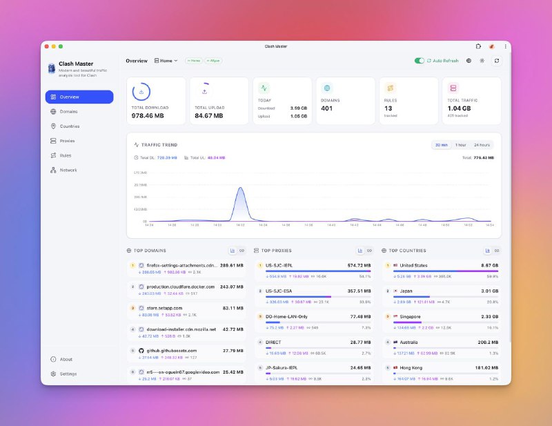The image size is (552, 426).
Task: Click the Total Download stat card
Action: pyautogui.click(x=156, y=101)
